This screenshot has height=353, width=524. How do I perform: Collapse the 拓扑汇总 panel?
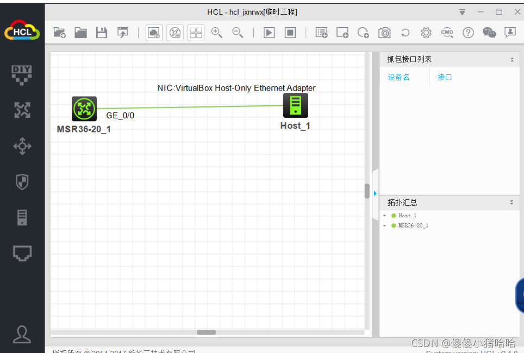point(511,203)
